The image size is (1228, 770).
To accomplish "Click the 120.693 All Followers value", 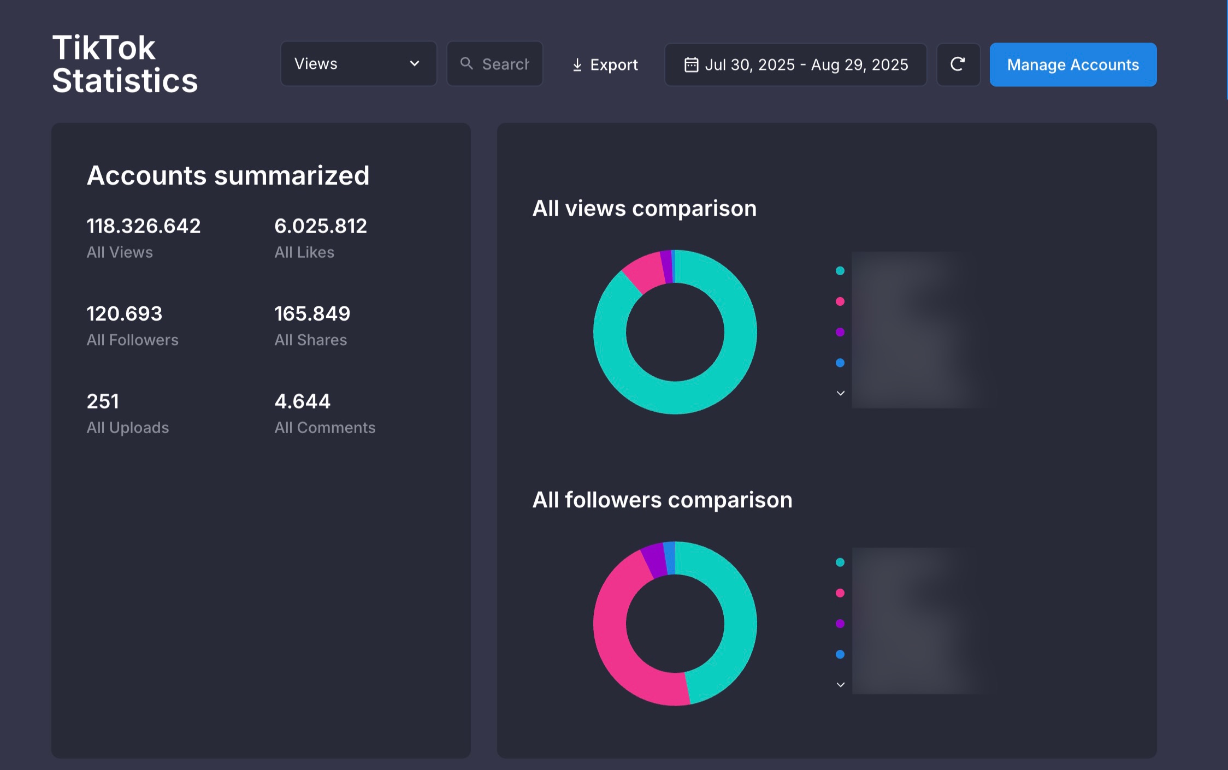I will pos(125,314).
